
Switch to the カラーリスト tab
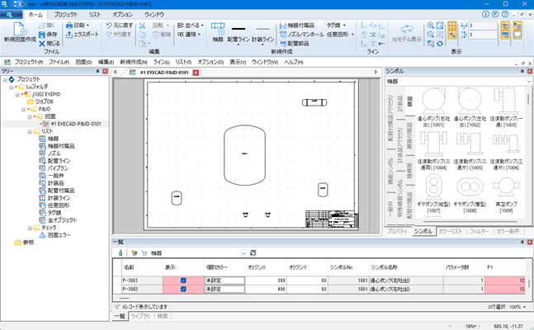click(452, 233)
